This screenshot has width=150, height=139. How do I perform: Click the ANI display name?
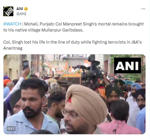[x=20, y=9]
